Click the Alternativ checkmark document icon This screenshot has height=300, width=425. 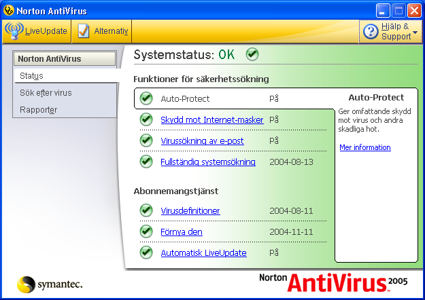(83, 31)
